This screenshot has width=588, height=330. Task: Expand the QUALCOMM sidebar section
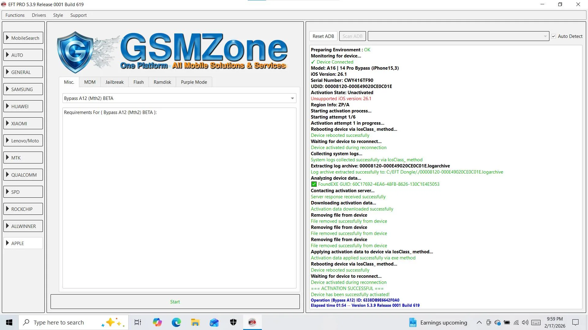pyautogui.click(x=23, y=175)
